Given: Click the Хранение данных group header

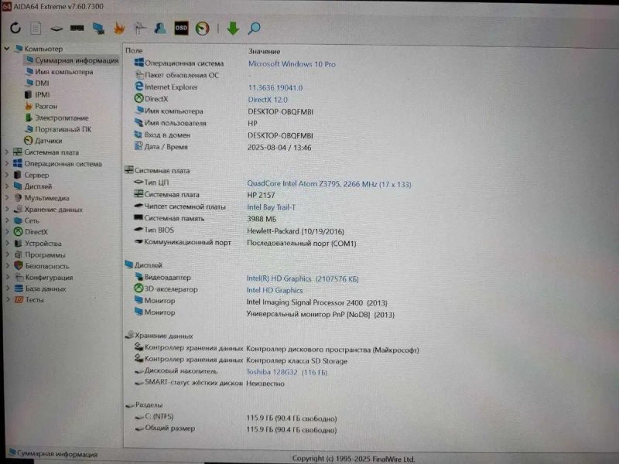Looking at the screenshot, I should click(x=159, y=336).
